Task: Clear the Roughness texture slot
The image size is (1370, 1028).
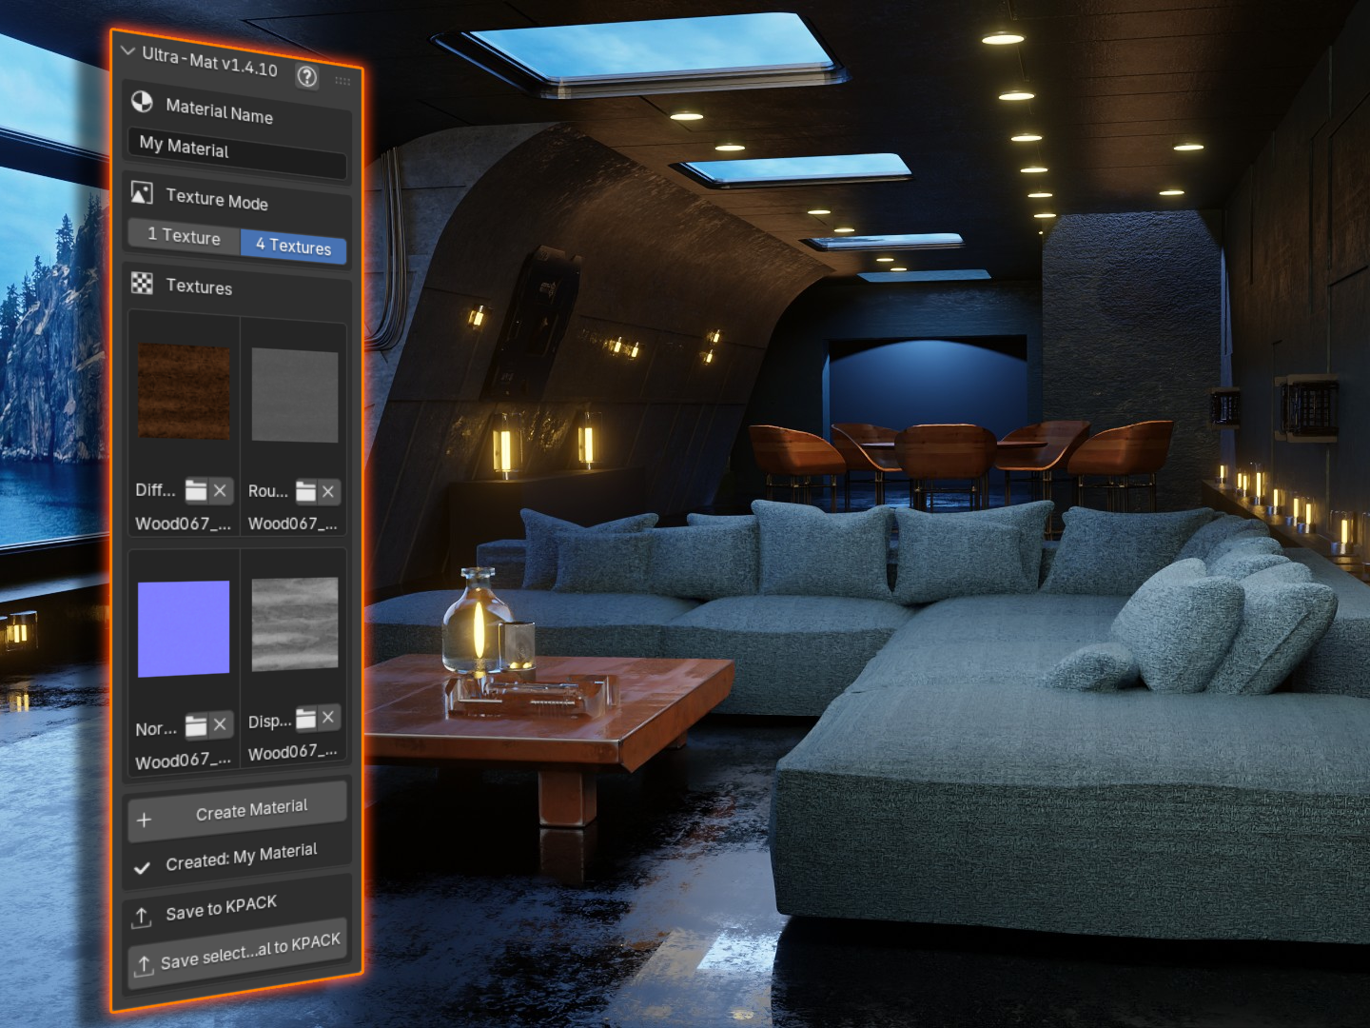Action: [328, 491]
